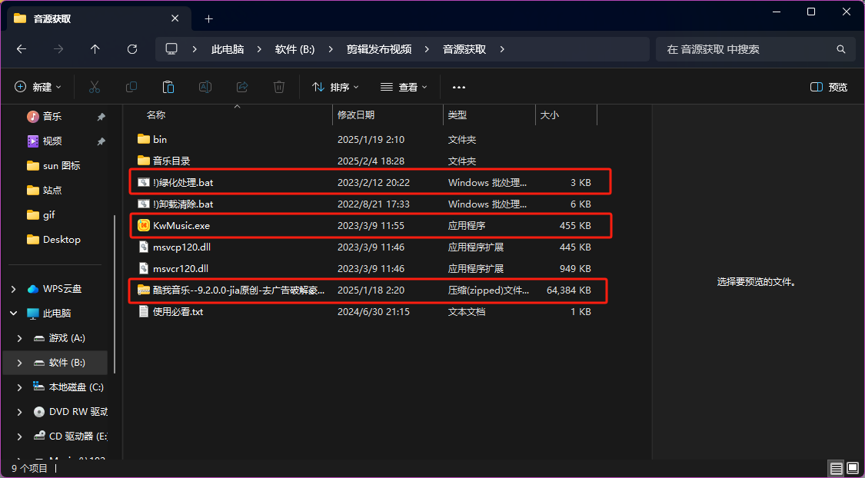Click the share icon in toolbar
The width and height of the screenshot is (865, 478).
click(242, 87)
